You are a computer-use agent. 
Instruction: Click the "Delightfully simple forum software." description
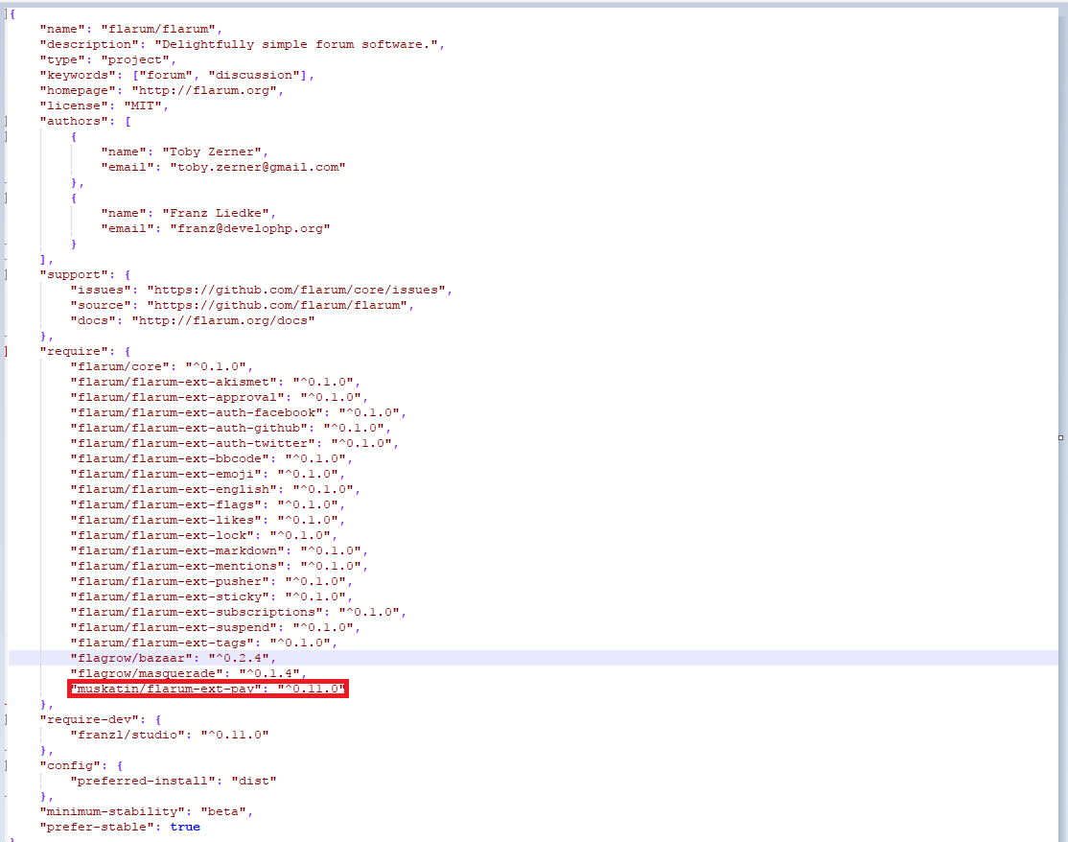296,44
